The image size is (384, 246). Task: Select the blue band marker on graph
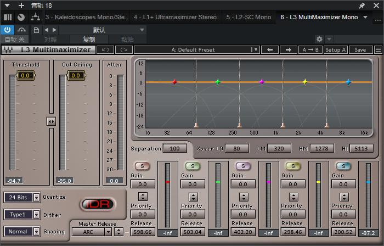pos(348,82)
